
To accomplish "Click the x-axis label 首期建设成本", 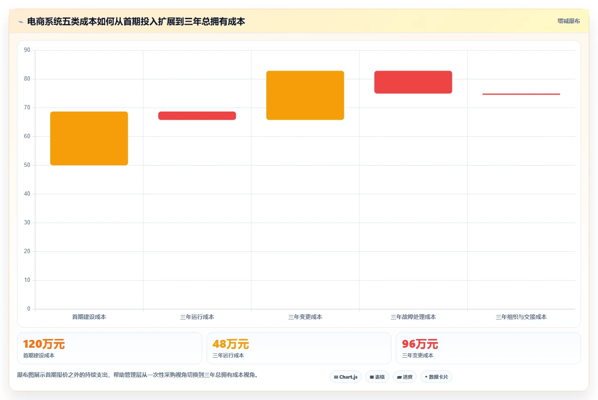I will coord(89,317).
